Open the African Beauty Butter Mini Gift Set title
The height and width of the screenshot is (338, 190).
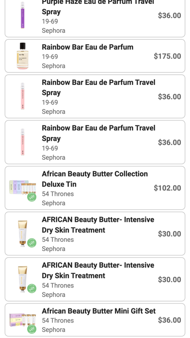98,311
